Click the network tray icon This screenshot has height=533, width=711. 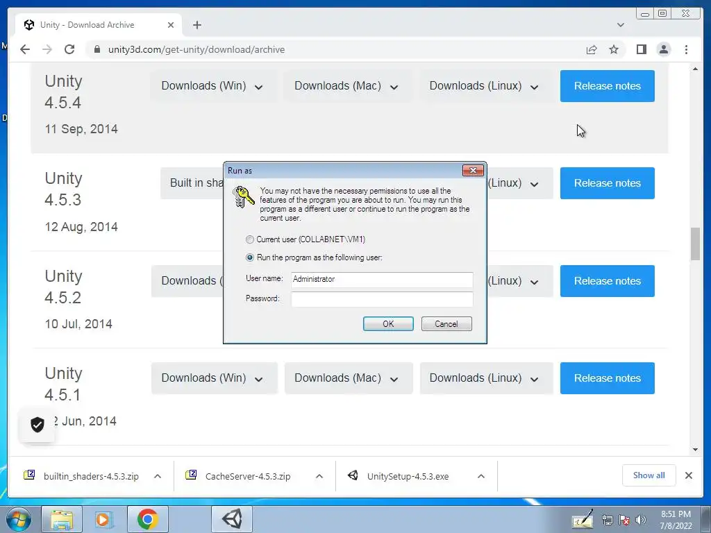pyautogui.click(x=607, y=520)
